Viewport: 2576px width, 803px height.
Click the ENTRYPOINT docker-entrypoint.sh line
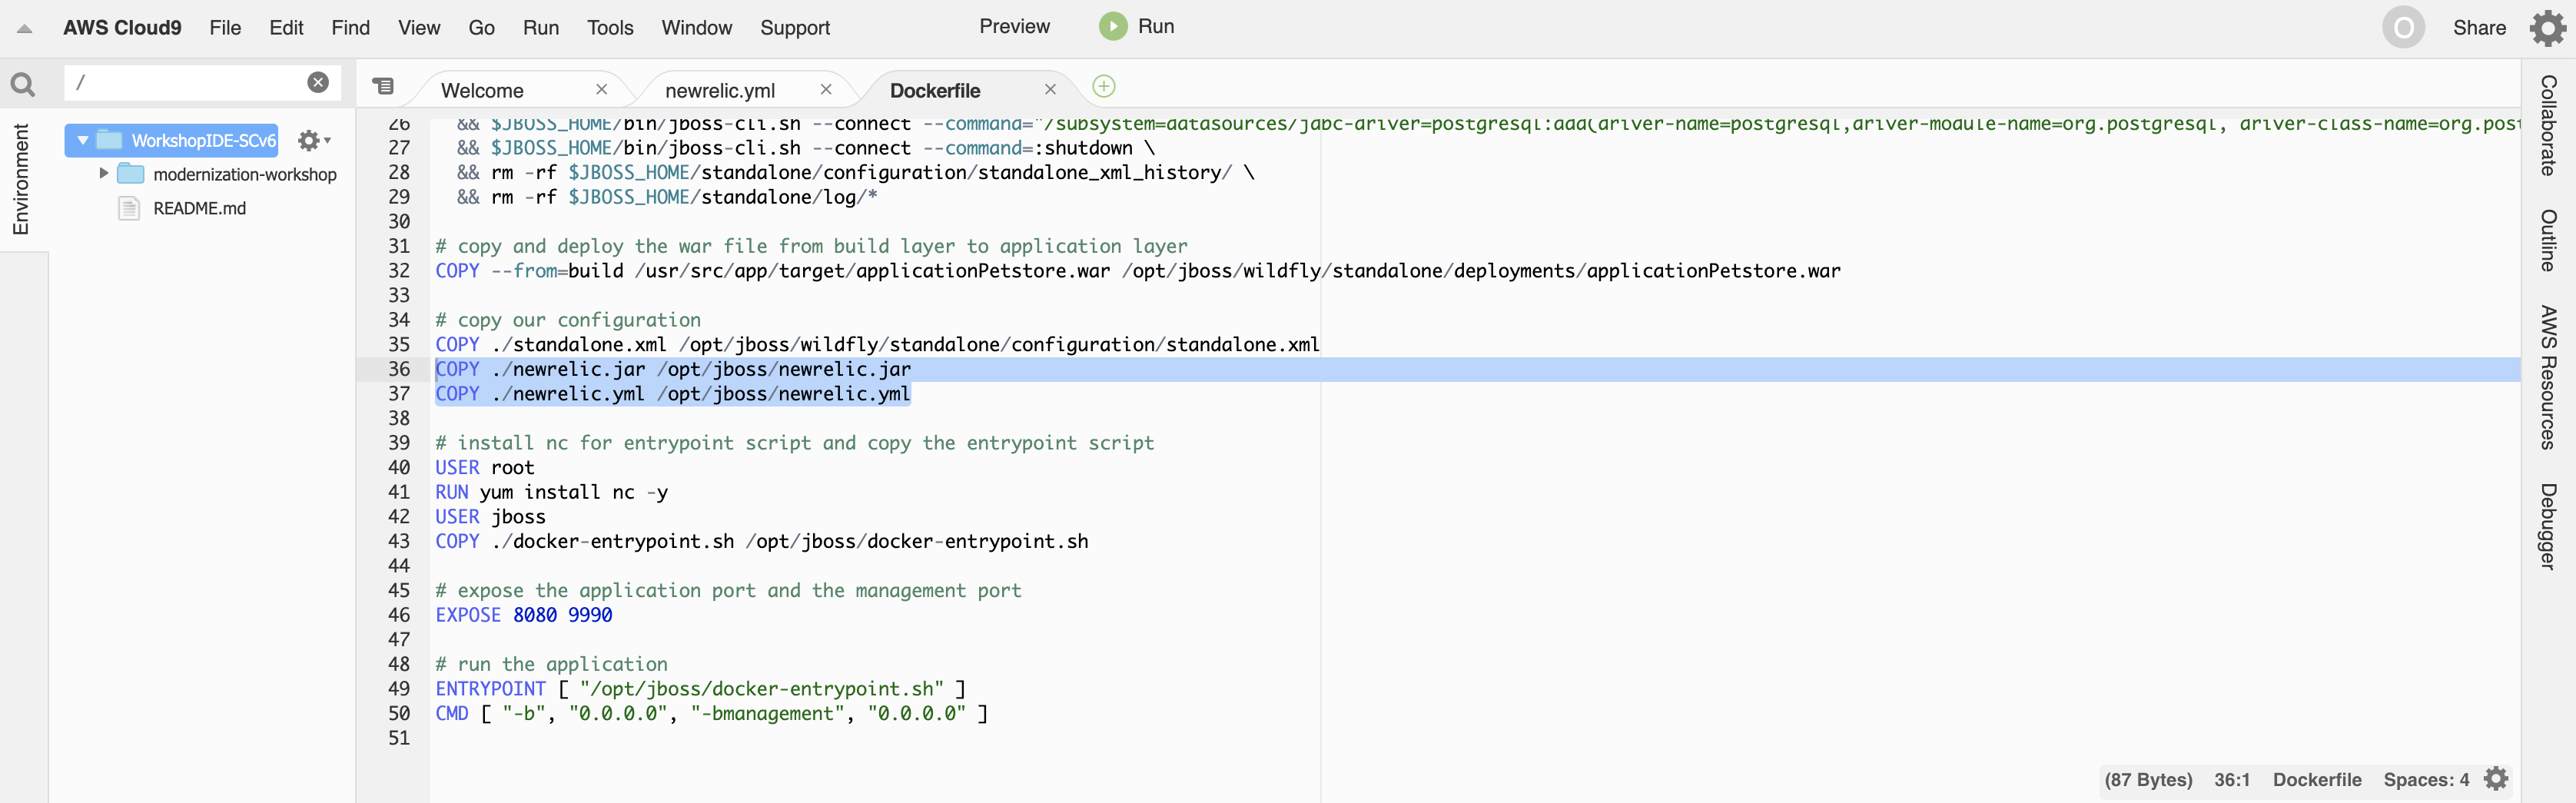click(700, 689)
